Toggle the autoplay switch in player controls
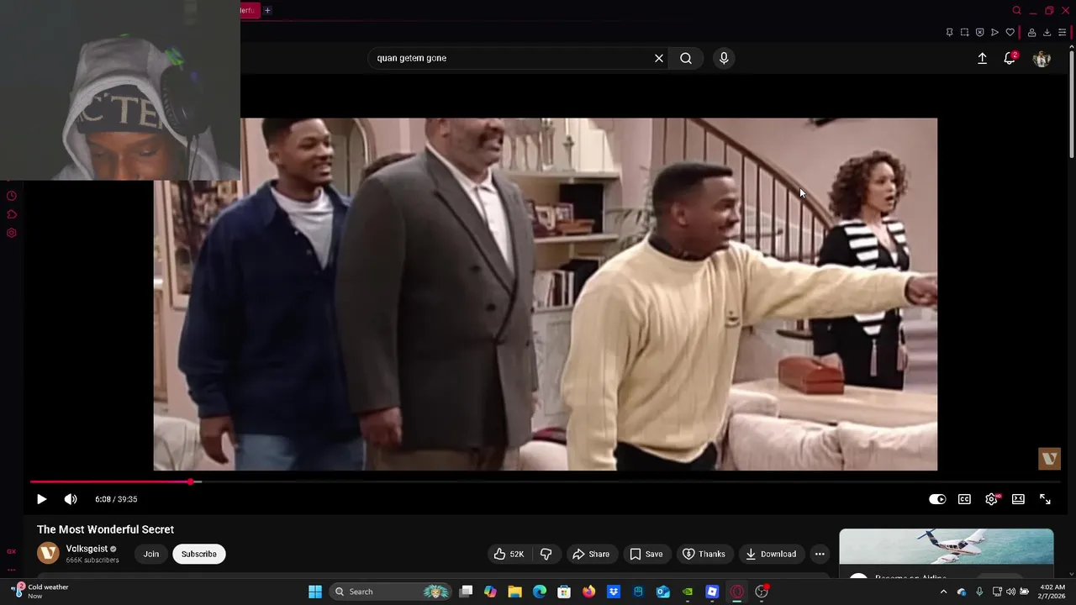This screenshot has width=1076, height=605. (937, 499)
